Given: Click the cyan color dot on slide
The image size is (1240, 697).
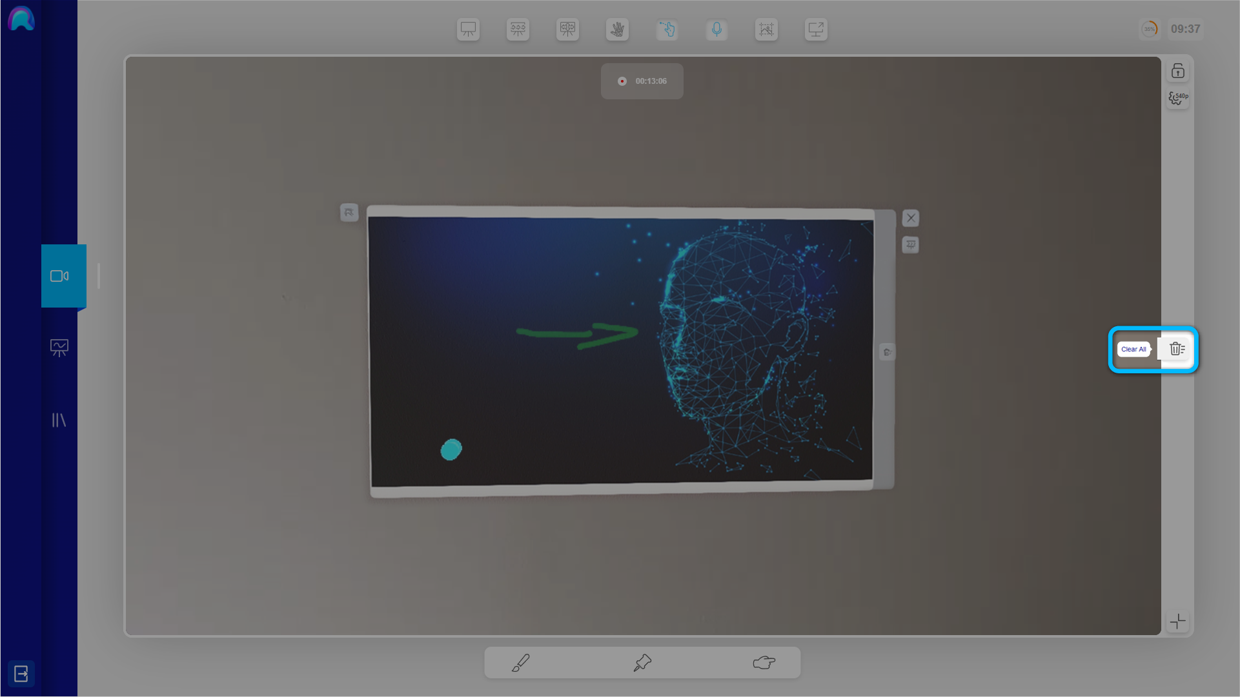Looking at the screenshot, I should pos(451,449).
